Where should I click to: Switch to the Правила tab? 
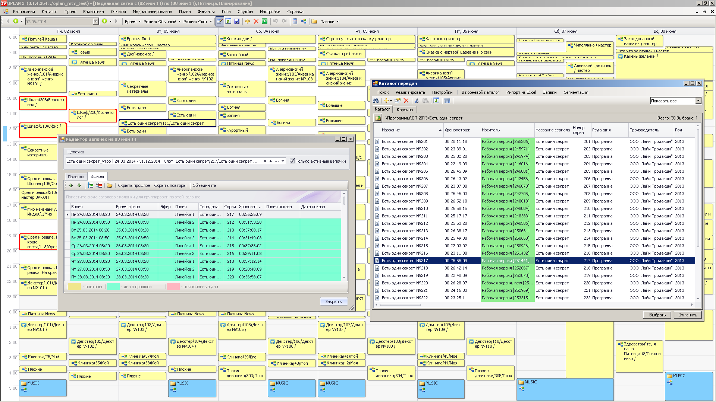[x=76, y=177]
